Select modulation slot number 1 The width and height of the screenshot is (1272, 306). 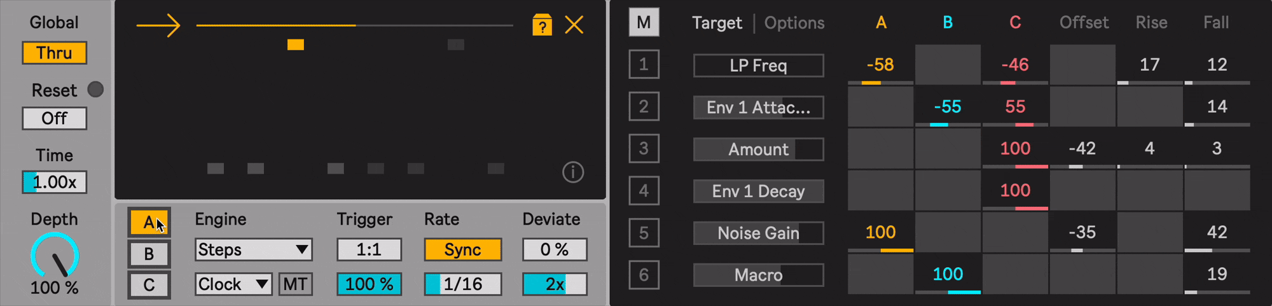[x=644, y=64]
